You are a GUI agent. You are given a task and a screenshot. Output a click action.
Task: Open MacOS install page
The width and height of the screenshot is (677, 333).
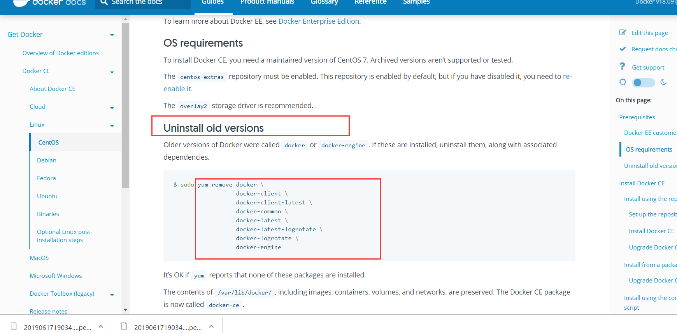(39, 258)
